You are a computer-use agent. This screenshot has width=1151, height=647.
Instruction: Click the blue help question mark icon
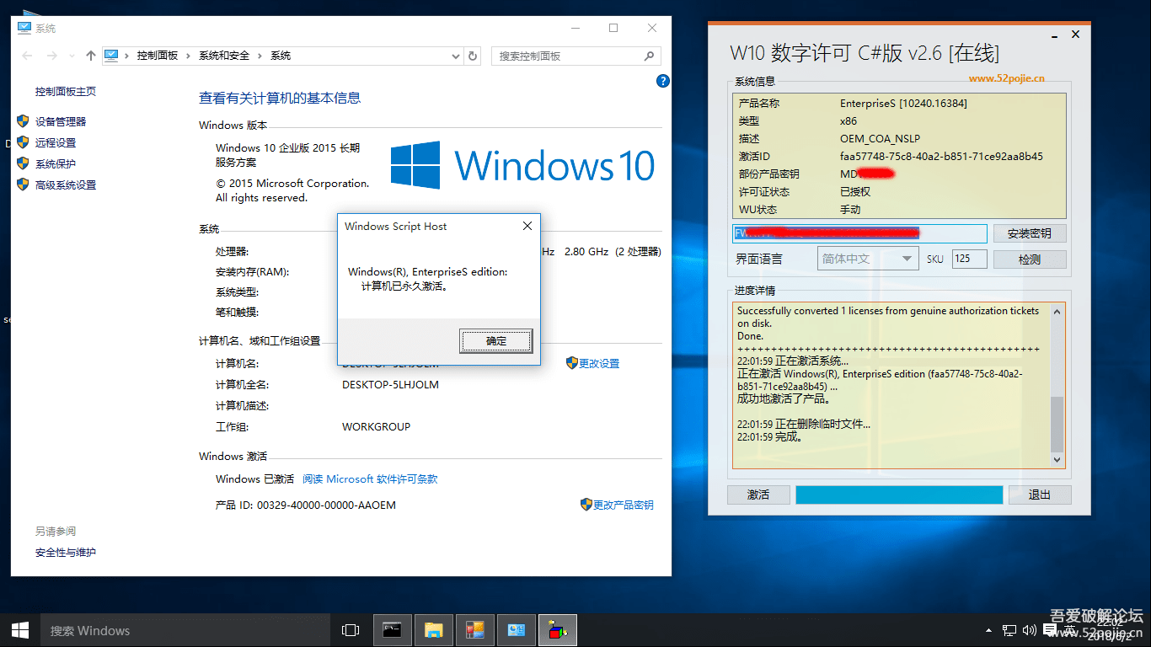click(x=663, y=81)
